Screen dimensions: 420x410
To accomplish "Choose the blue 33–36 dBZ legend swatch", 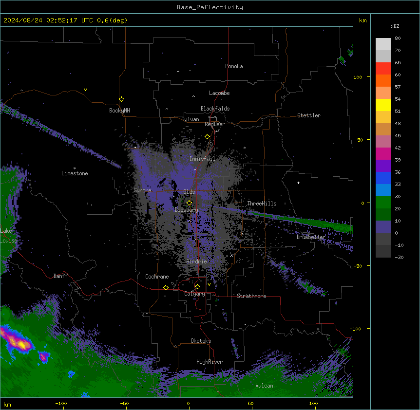I will [x=383, y=178].
